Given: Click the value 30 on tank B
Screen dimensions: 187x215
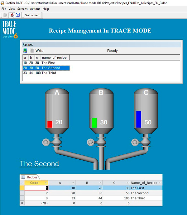Looking at the screenshot, I should tap(104, 122).
